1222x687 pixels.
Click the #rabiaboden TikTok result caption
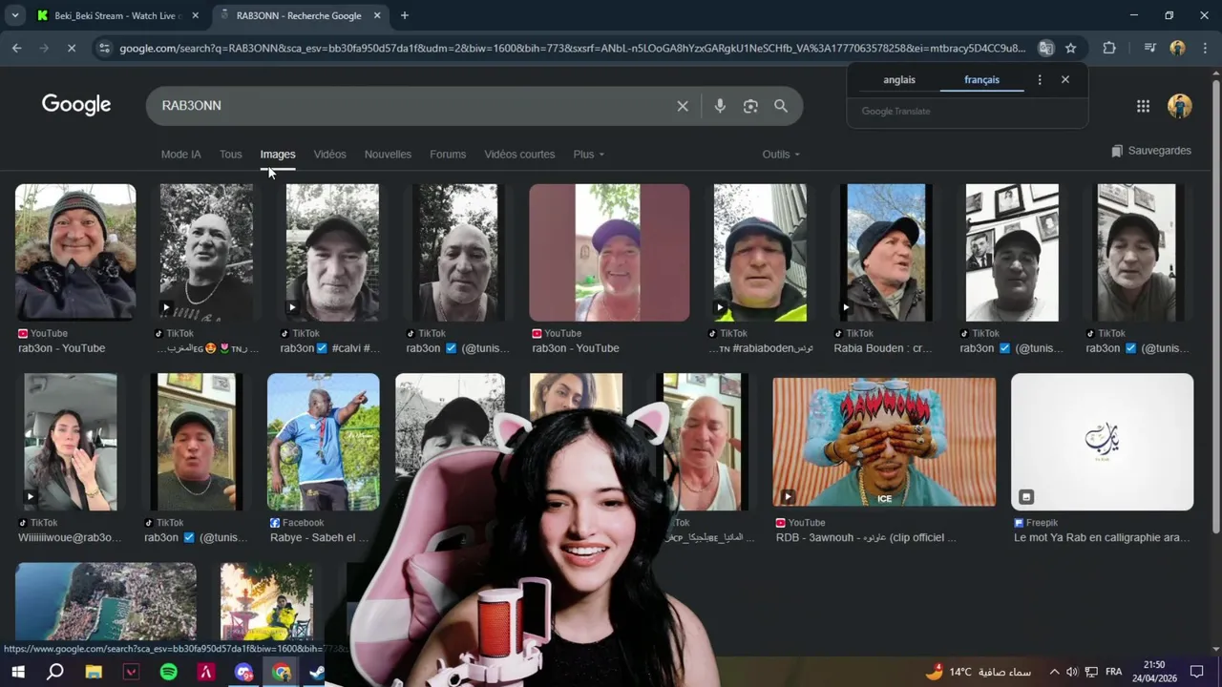click(761, 348)
